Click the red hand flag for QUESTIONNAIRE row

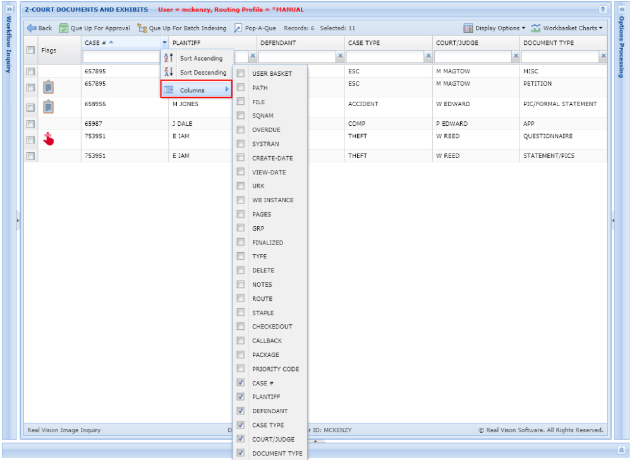coord(49,138)
